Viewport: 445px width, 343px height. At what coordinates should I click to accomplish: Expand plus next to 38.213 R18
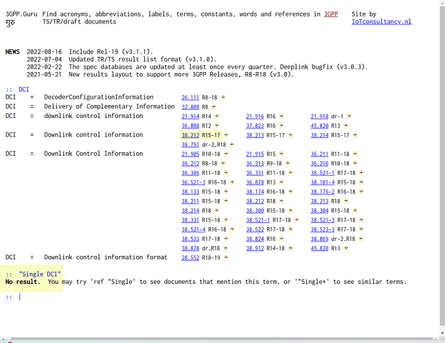(345, 201)
